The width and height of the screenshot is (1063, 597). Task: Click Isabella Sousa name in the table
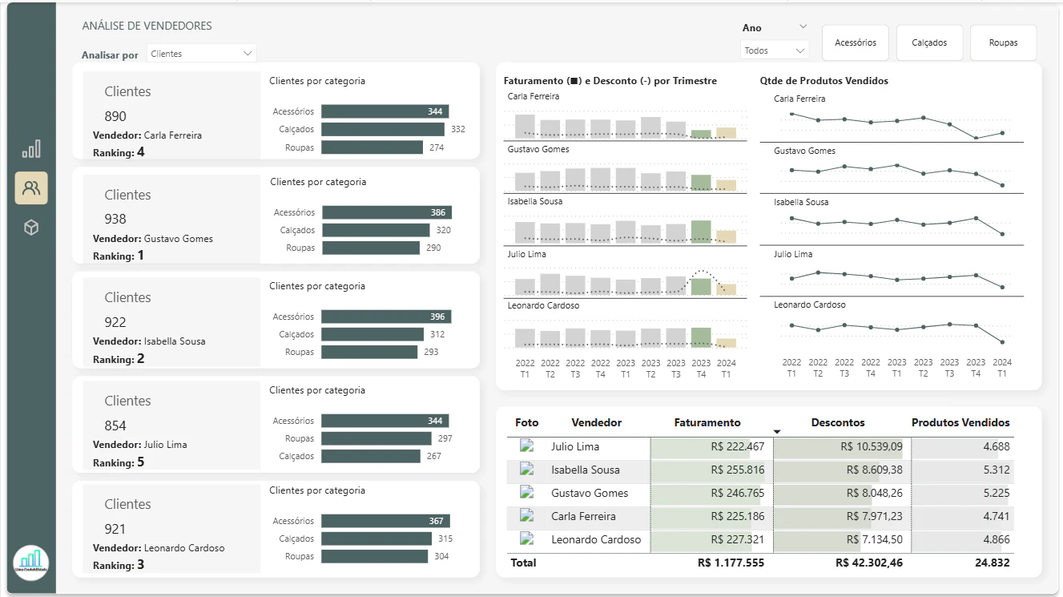click(x=586, y=470)
